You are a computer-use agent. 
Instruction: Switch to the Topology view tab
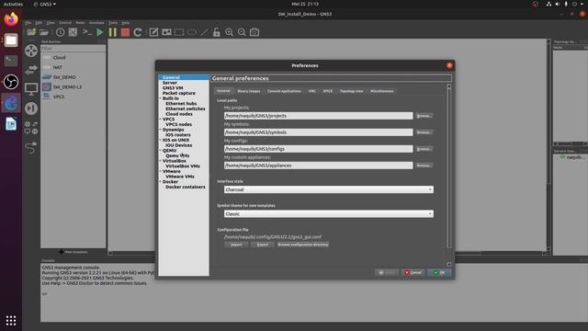(351, 91)
